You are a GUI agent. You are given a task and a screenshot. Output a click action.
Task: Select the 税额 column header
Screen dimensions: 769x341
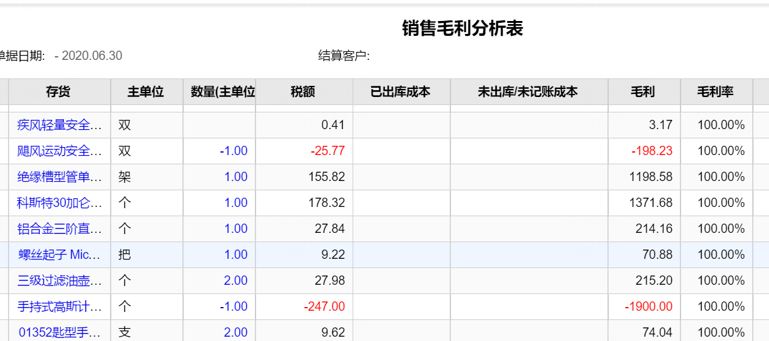tap(303, 92)
